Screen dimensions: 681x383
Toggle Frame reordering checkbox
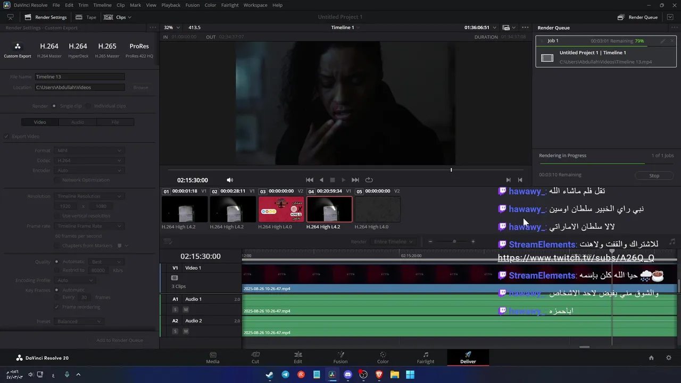(x=57, y=307)
